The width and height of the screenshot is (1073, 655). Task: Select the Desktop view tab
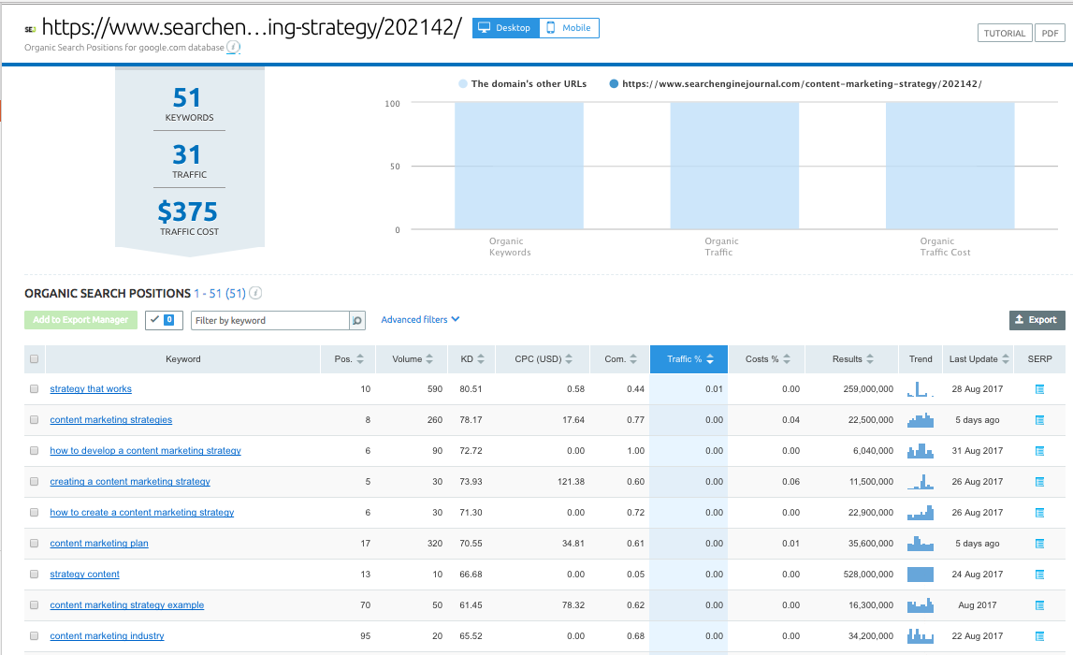(x=505, y=27)
